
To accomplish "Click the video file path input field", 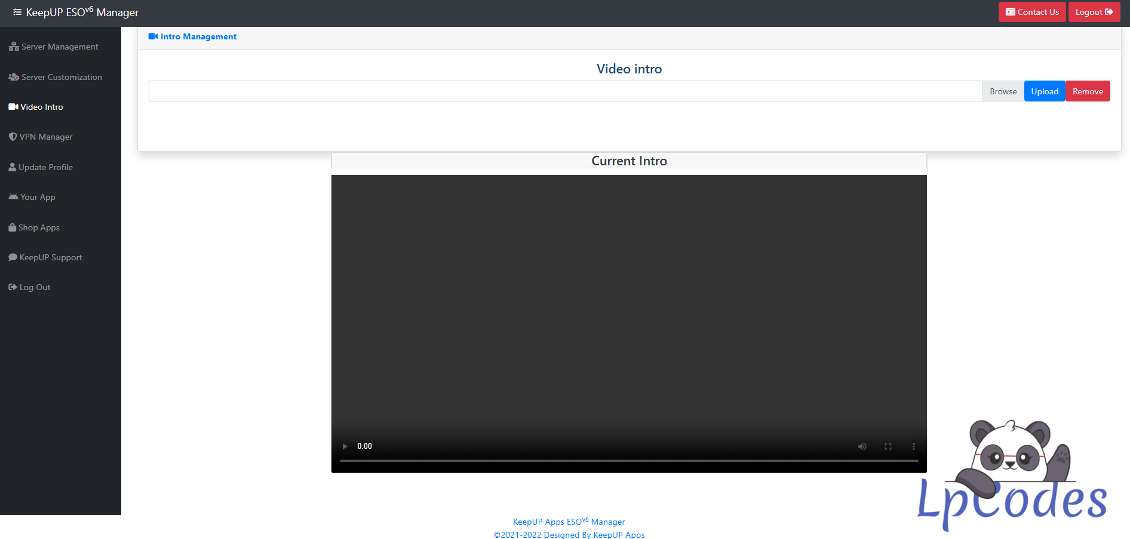I will pyautogui.click(x=565, y=91).
